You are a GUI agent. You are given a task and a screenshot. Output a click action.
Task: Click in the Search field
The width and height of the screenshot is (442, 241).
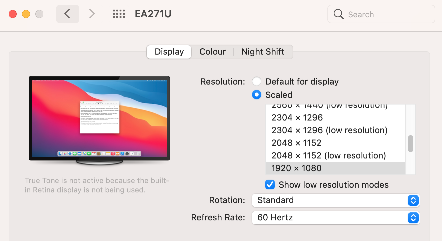pyautogui.click(x=387, y=14)
